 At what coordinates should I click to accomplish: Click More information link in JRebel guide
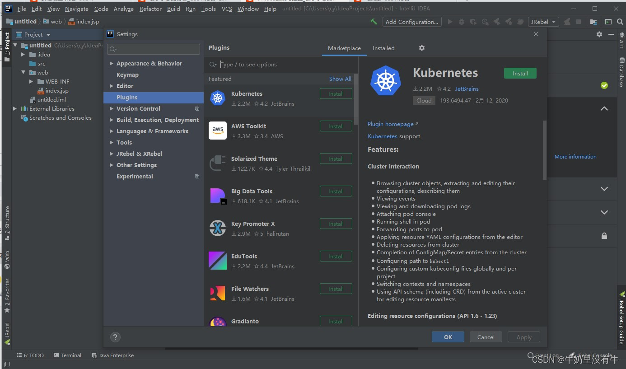tap(575, 157)
